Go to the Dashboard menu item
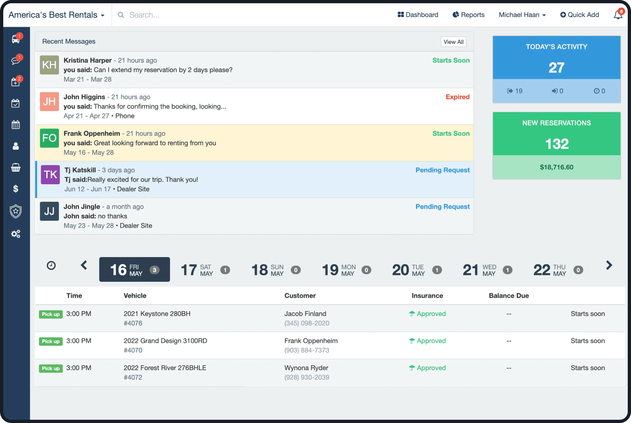Screen dimensions: 631x423 (418, 15)
